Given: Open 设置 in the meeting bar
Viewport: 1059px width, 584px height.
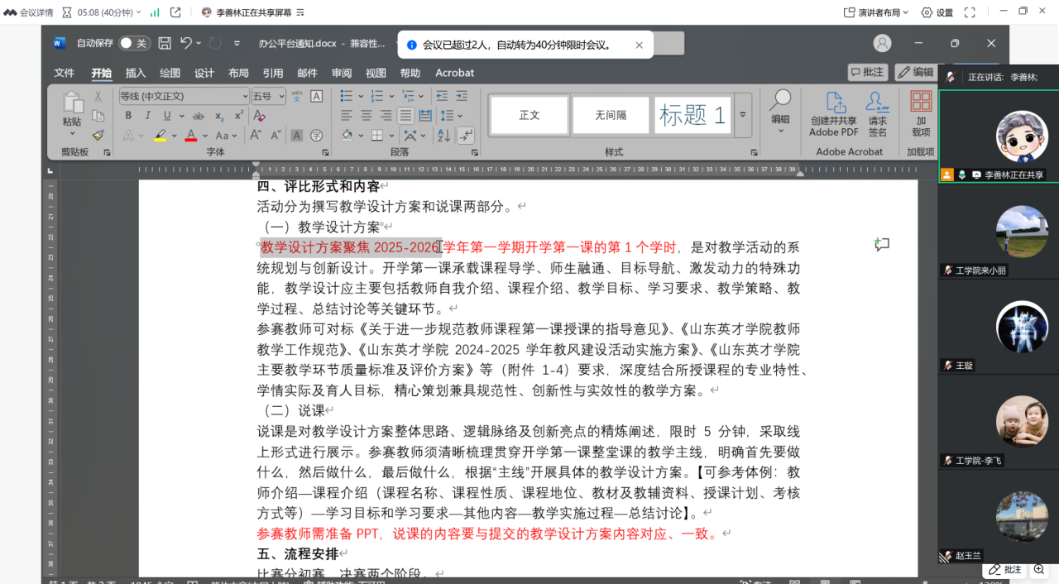Looking at the screenshot, I should point(937,12).
